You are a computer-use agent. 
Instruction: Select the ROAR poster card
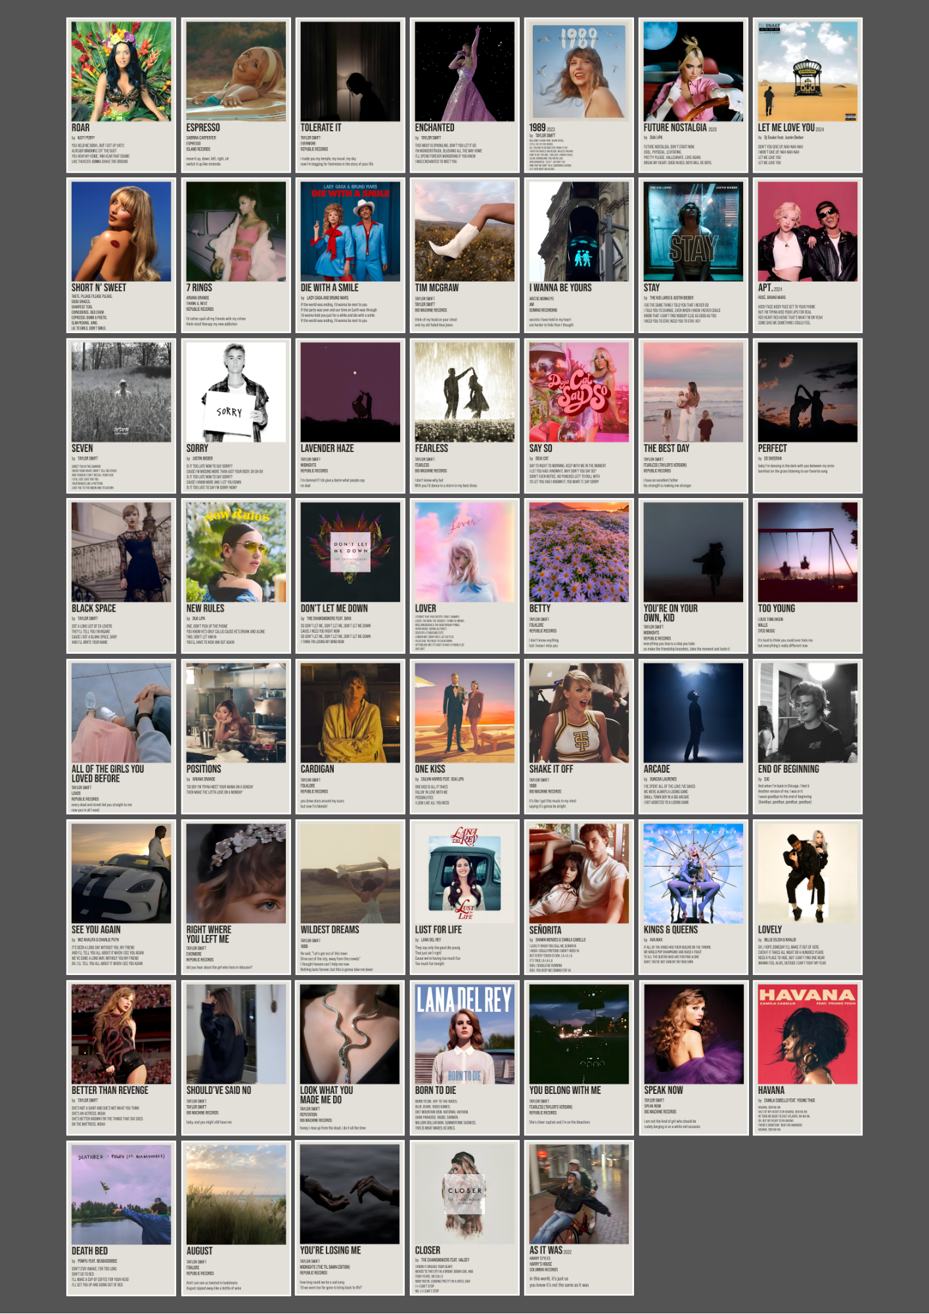121,95
